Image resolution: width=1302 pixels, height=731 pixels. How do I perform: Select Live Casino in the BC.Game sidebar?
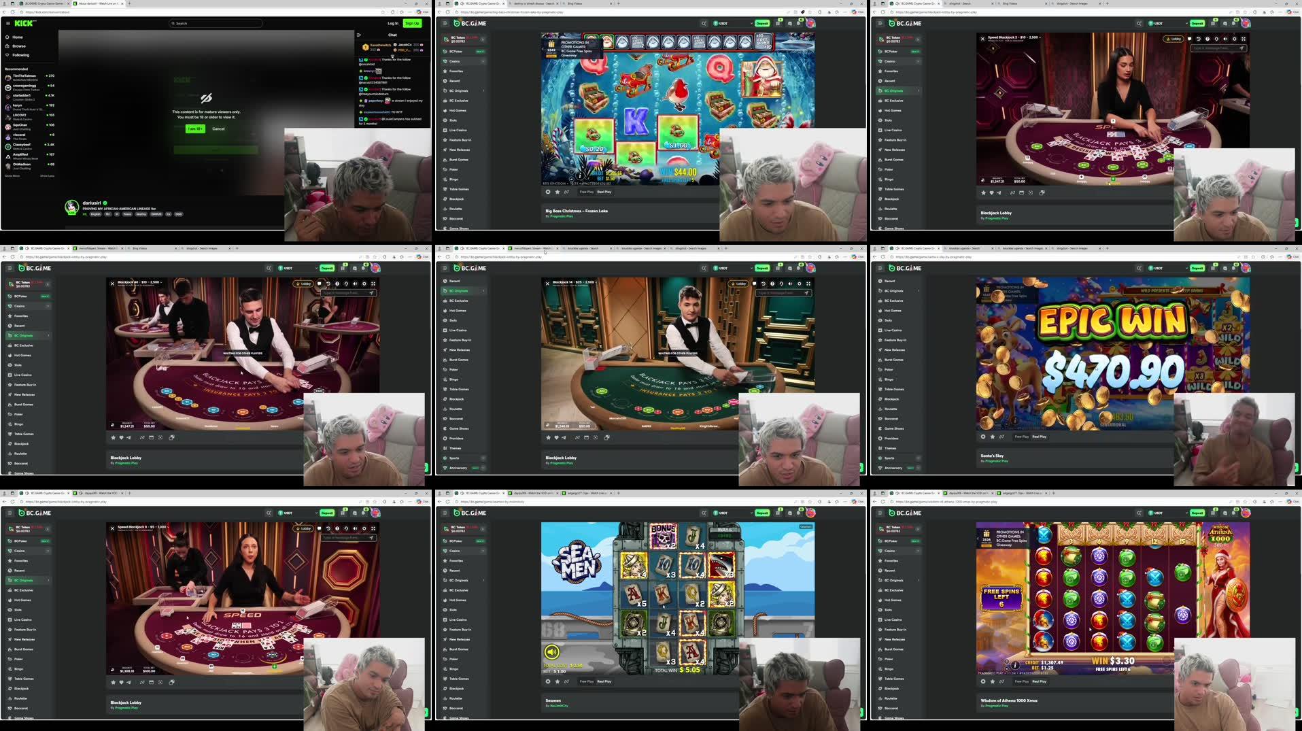460,129
